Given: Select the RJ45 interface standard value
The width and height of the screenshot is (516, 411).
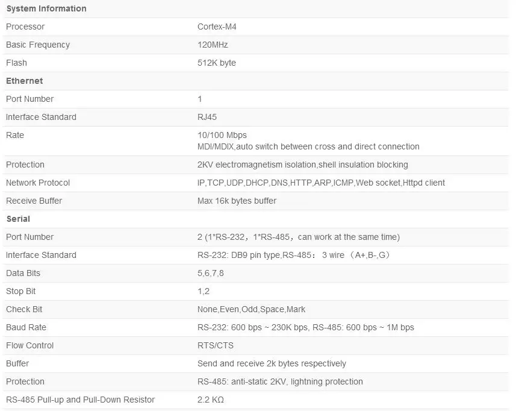Looking at the screenshot, I should pos(207,118).
